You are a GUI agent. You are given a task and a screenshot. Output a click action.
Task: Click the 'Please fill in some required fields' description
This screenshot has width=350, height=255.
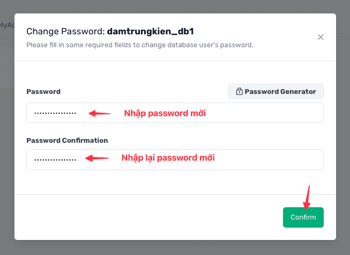139,45
